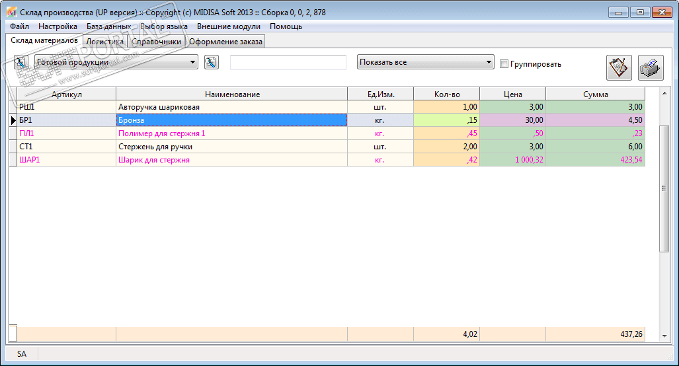
Task: Click unit шт. in Авторучка row
Action: (381, 107)
